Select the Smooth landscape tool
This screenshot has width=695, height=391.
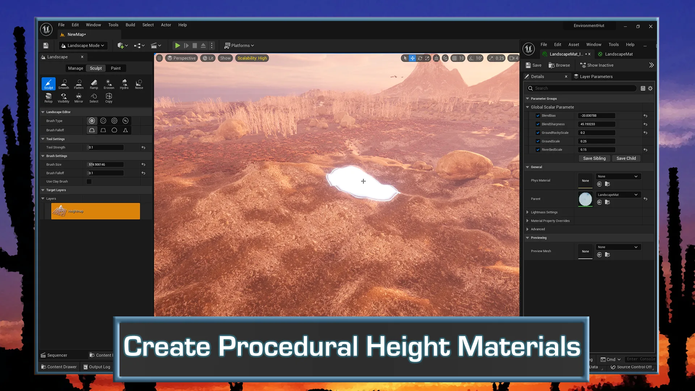tap(63, 84)
